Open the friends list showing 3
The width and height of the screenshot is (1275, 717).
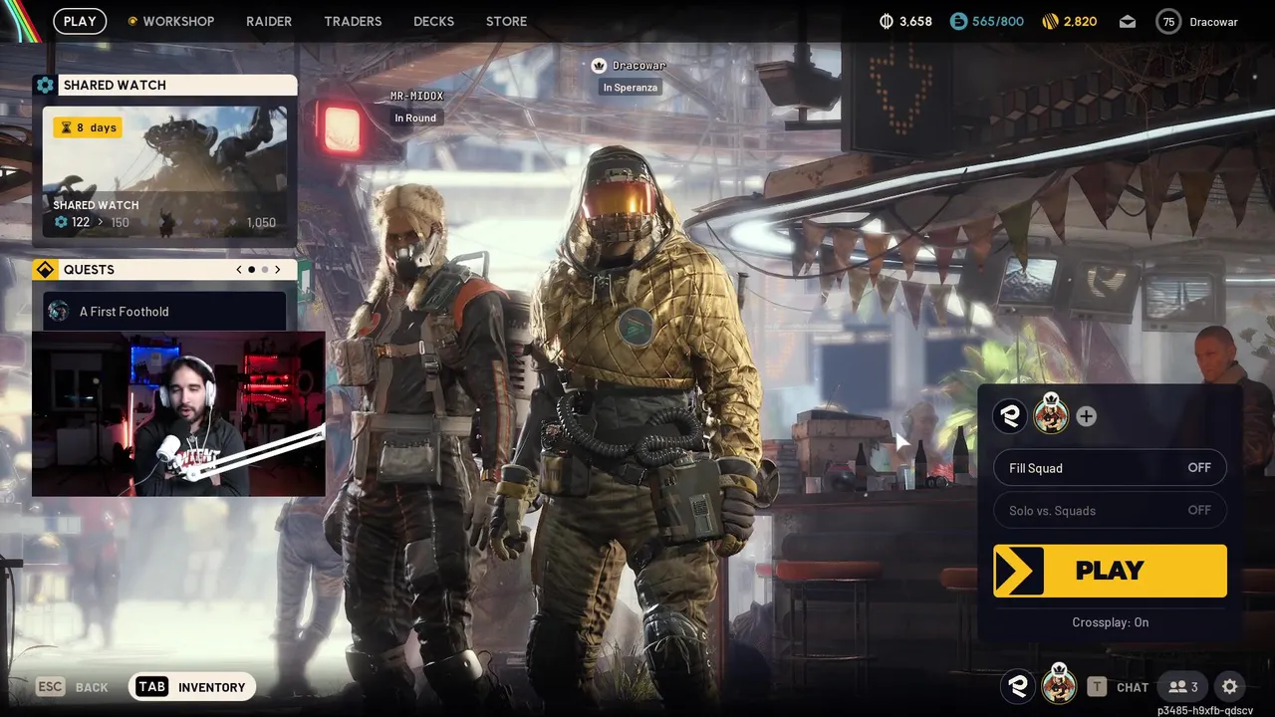pos(1183,687)
